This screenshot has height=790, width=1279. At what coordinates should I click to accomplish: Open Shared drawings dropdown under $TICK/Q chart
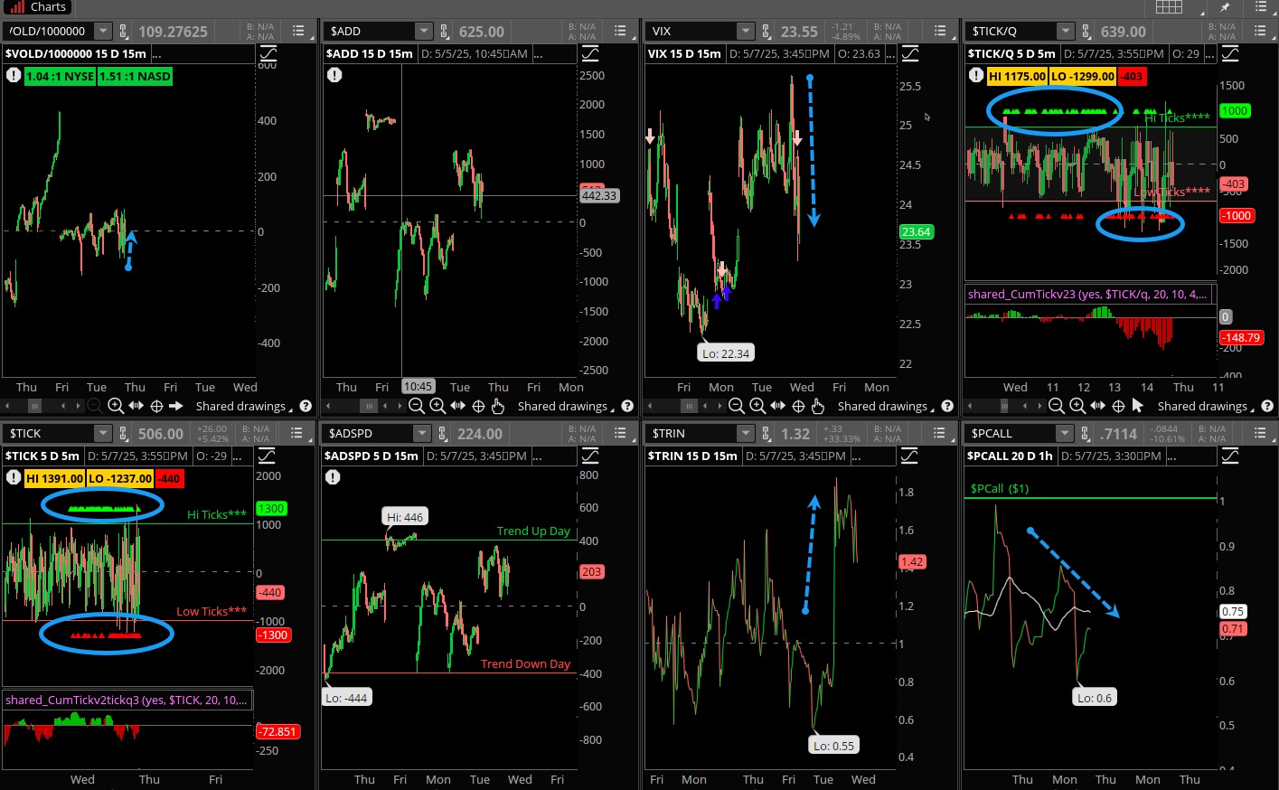click(1202, 406)
